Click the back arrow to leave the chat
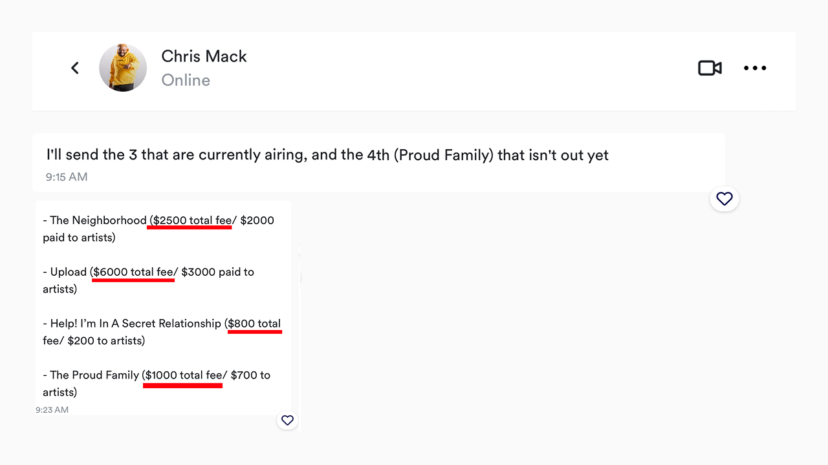The image size is (828, 465). (75, 68)
